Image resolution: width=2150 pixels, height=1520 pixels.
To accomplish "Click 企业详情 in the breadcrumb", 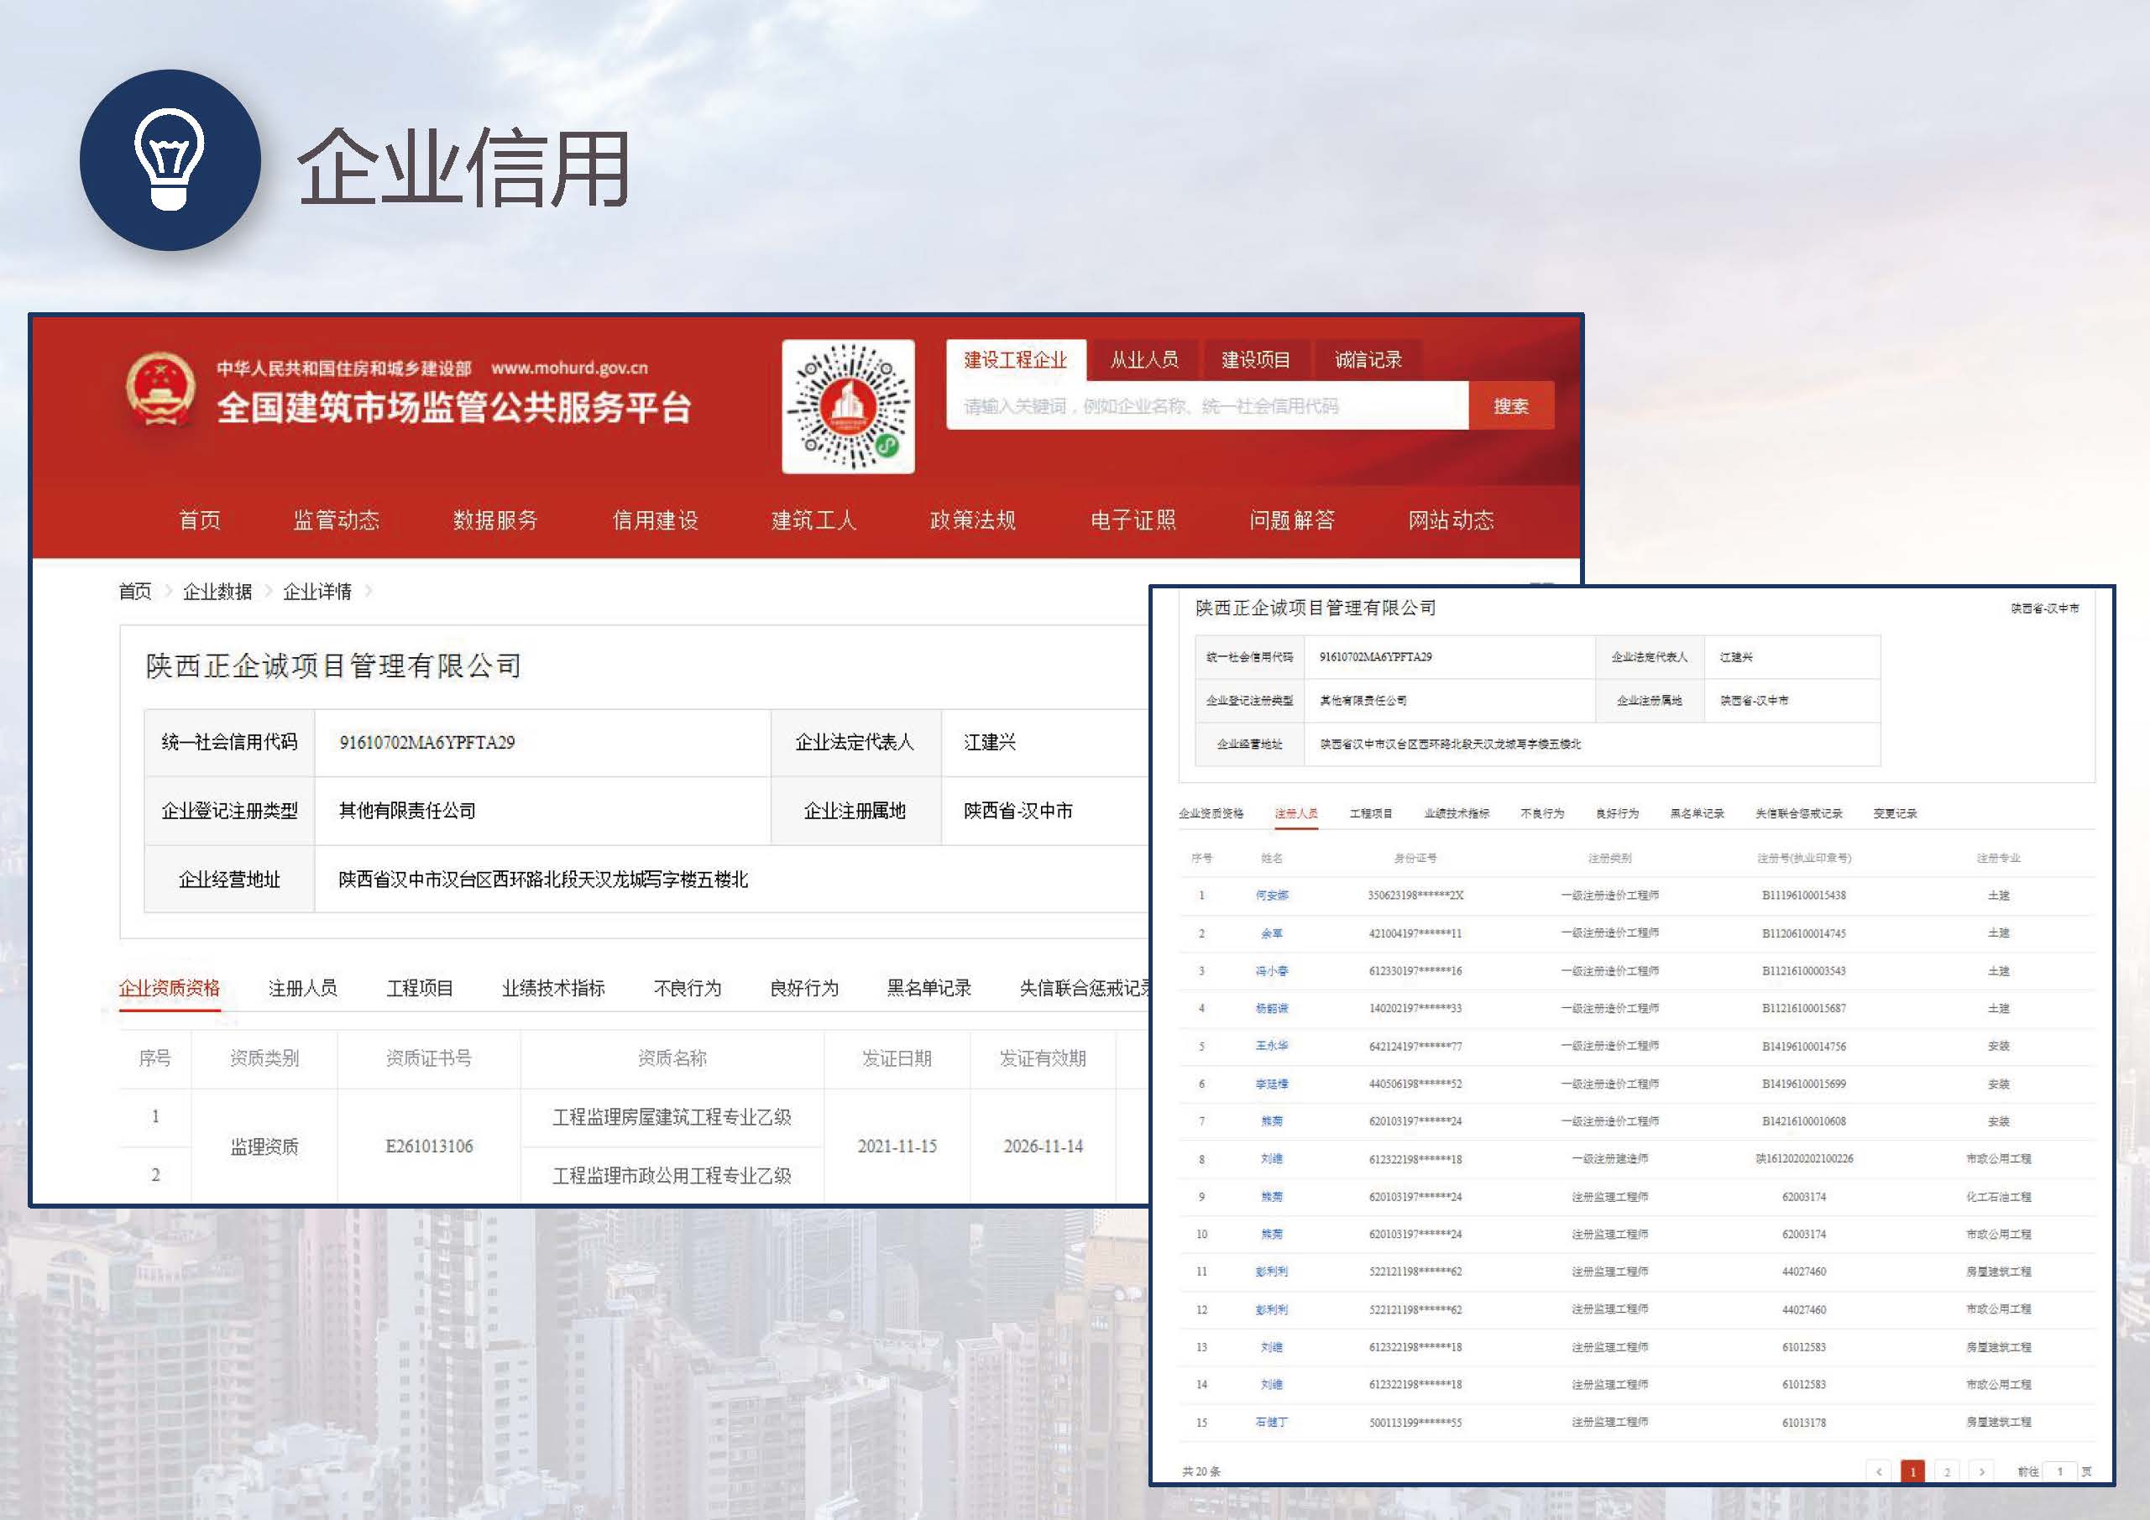I will pos(317,591).
